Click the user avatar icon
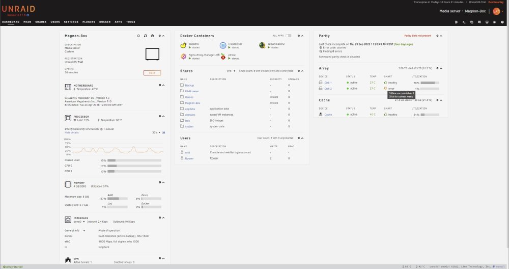The image size is (509, 269). click(x=496, y=11)
